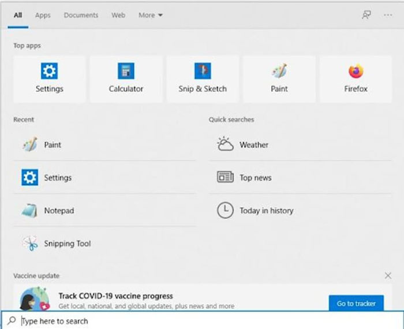
Task: Switch to the Web tab
Action: (118, 15)
